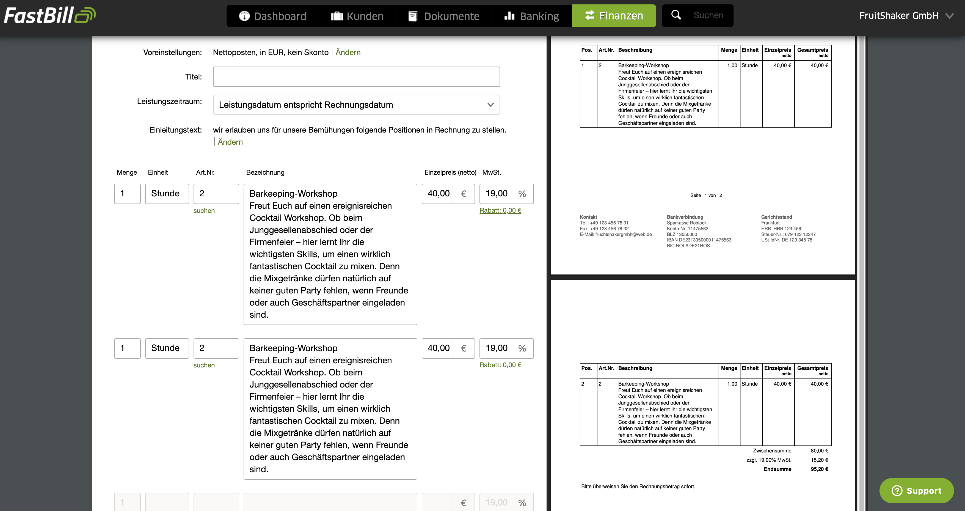Click the Dashboard gauge icon
965x511 pixels.
(244, 16)
